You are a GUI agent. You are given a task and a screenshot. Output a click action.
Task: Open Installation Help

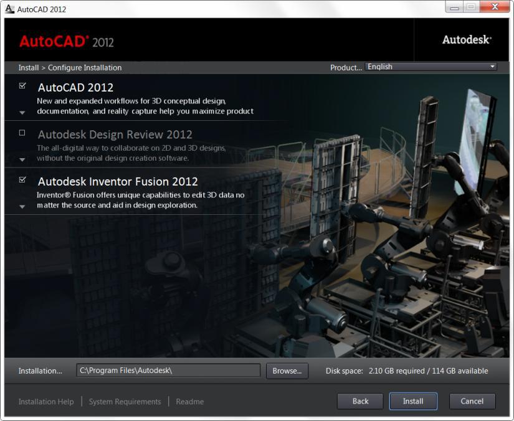45,402
